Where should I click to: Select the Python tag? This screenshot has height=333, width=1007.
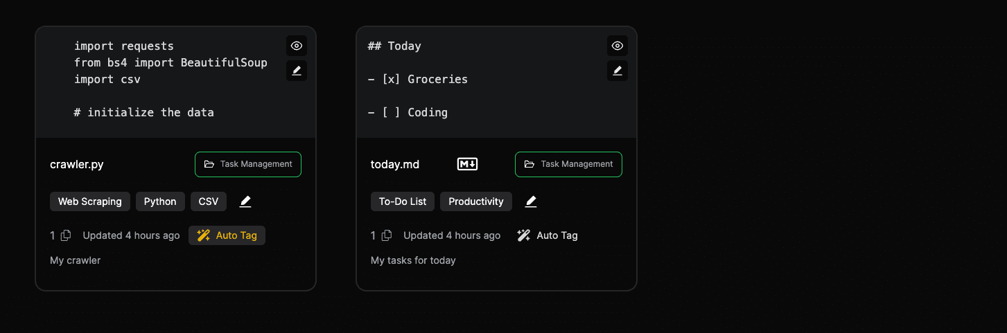click(160, 201)
